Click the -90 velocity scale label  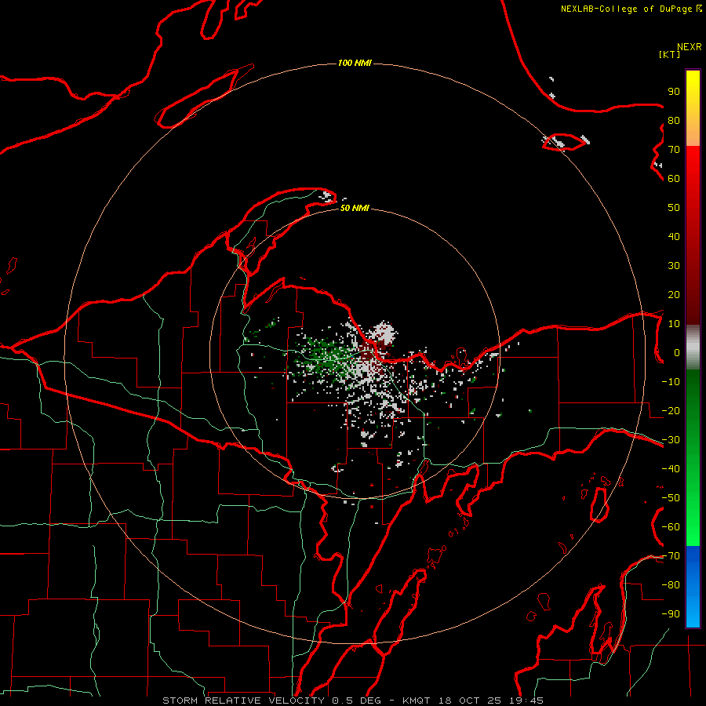click(671, 614)
